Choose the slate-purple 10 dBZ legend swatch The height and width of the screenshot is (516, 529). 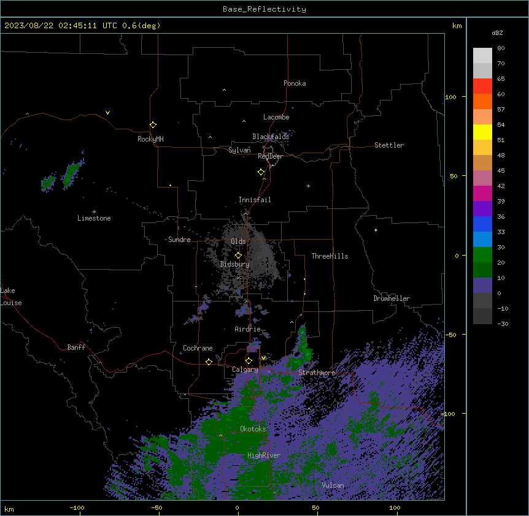click(x=482, y=286)
